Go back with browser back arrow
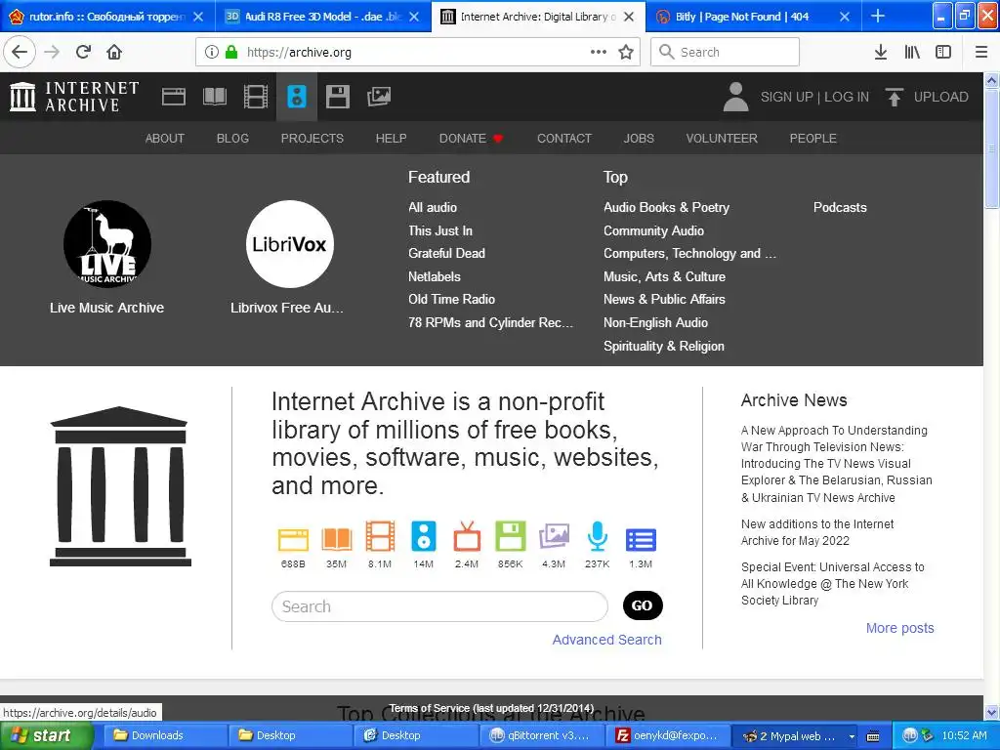1000x750 pixels. (20, 52)
